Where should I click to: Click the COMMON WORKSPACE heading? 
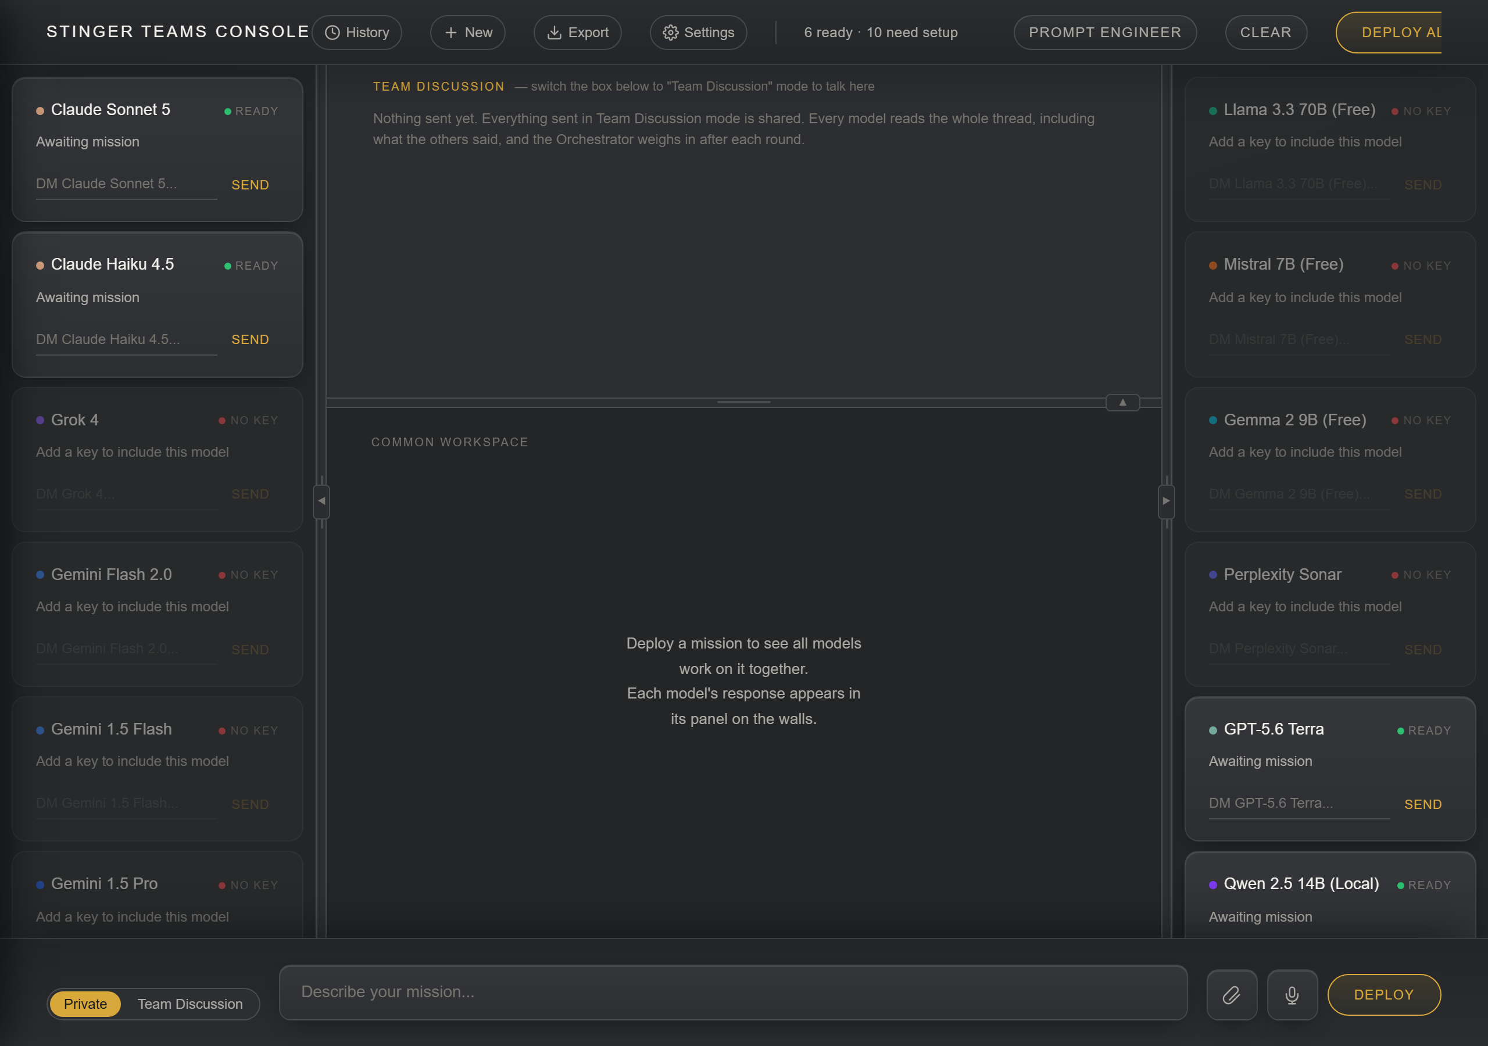pos(450,442)
